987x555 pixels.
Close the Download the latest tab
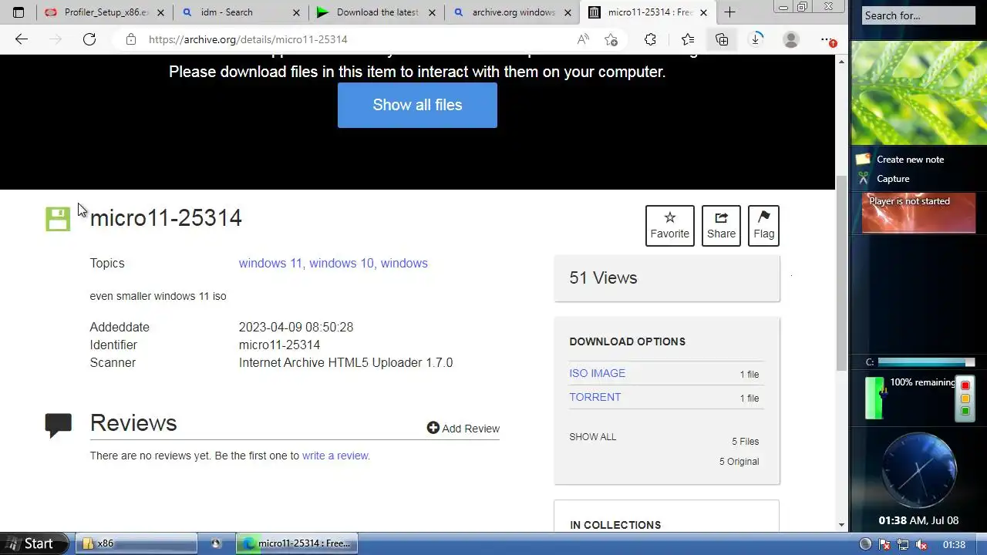[x=432, y=12]
